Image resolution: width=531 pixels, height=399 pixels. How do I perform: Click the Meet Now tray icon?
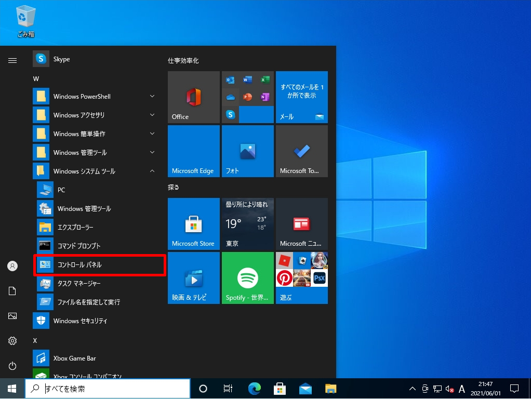pyautogui.click(x=426, y=389)
